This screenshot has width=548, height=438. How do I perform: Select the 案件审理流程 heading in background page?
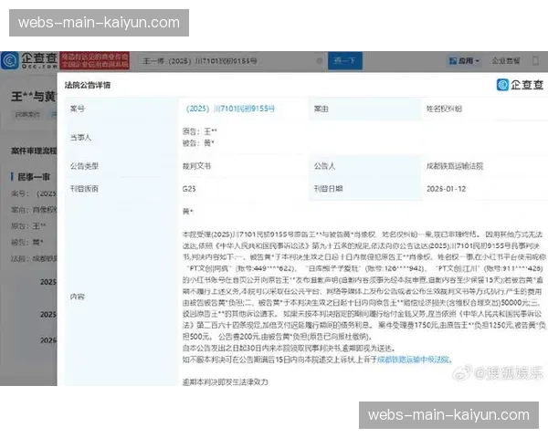pyautogui.click(x=34, y=151)
